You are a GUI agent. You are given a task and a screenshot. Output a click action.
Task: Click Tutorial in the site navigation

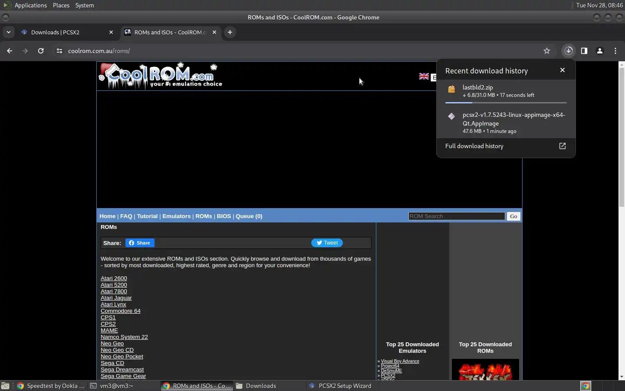pos(147,216)
